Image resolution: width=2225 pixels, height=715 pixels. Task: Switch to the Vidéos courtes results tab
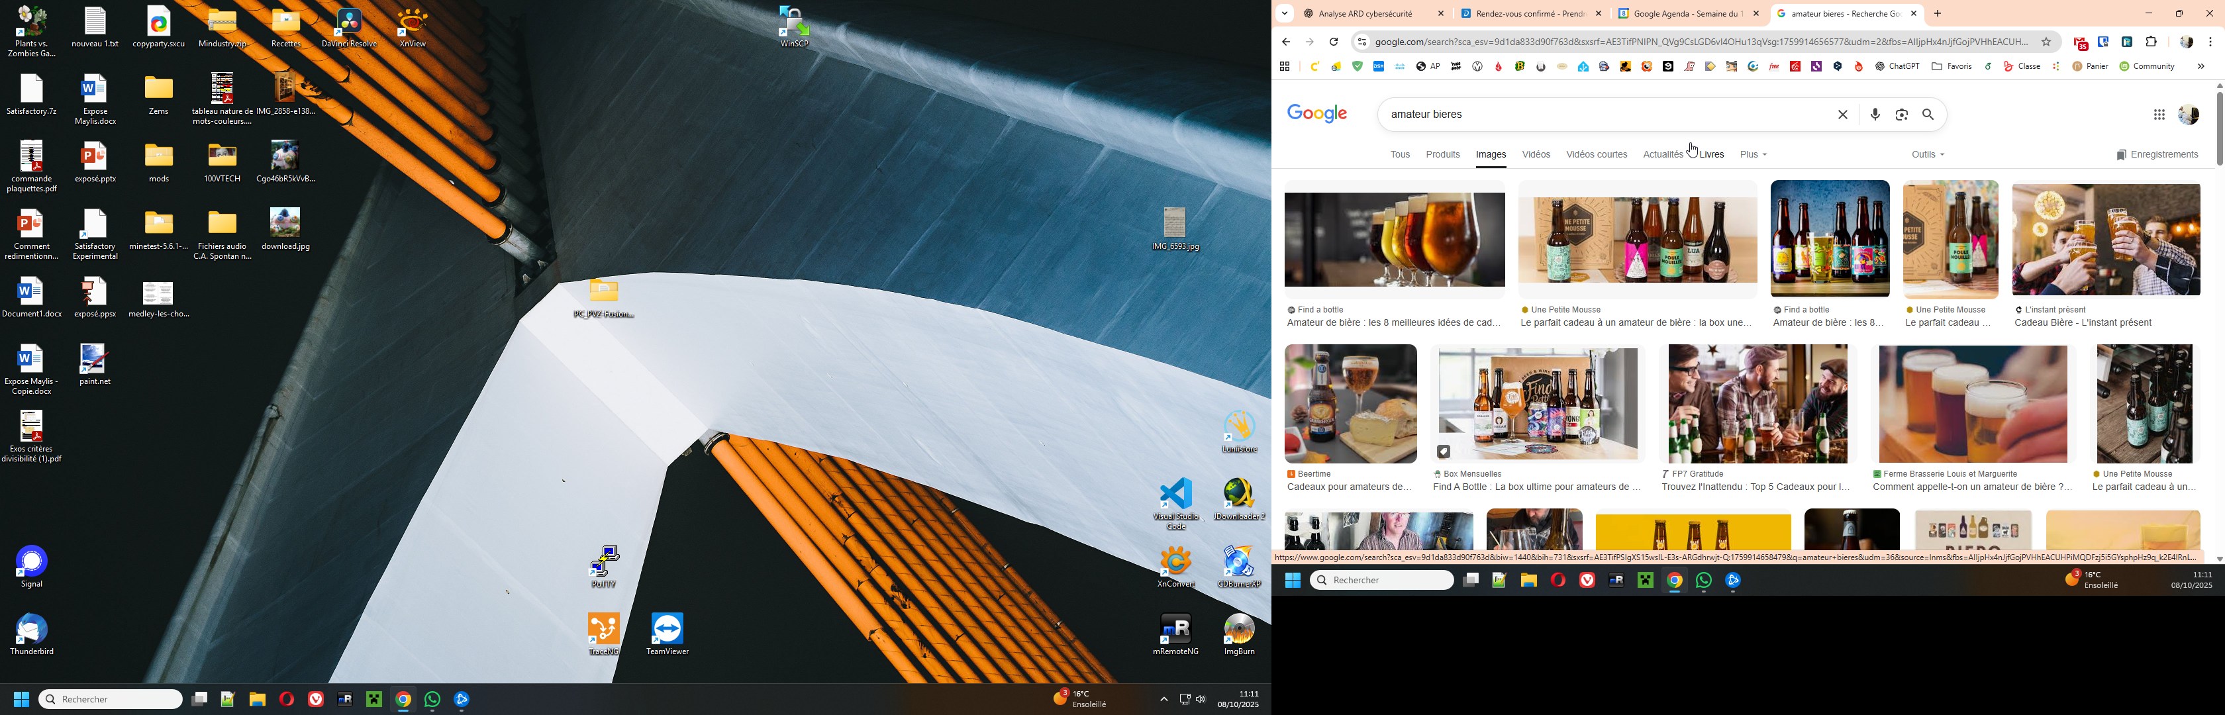pos(1596,154)
